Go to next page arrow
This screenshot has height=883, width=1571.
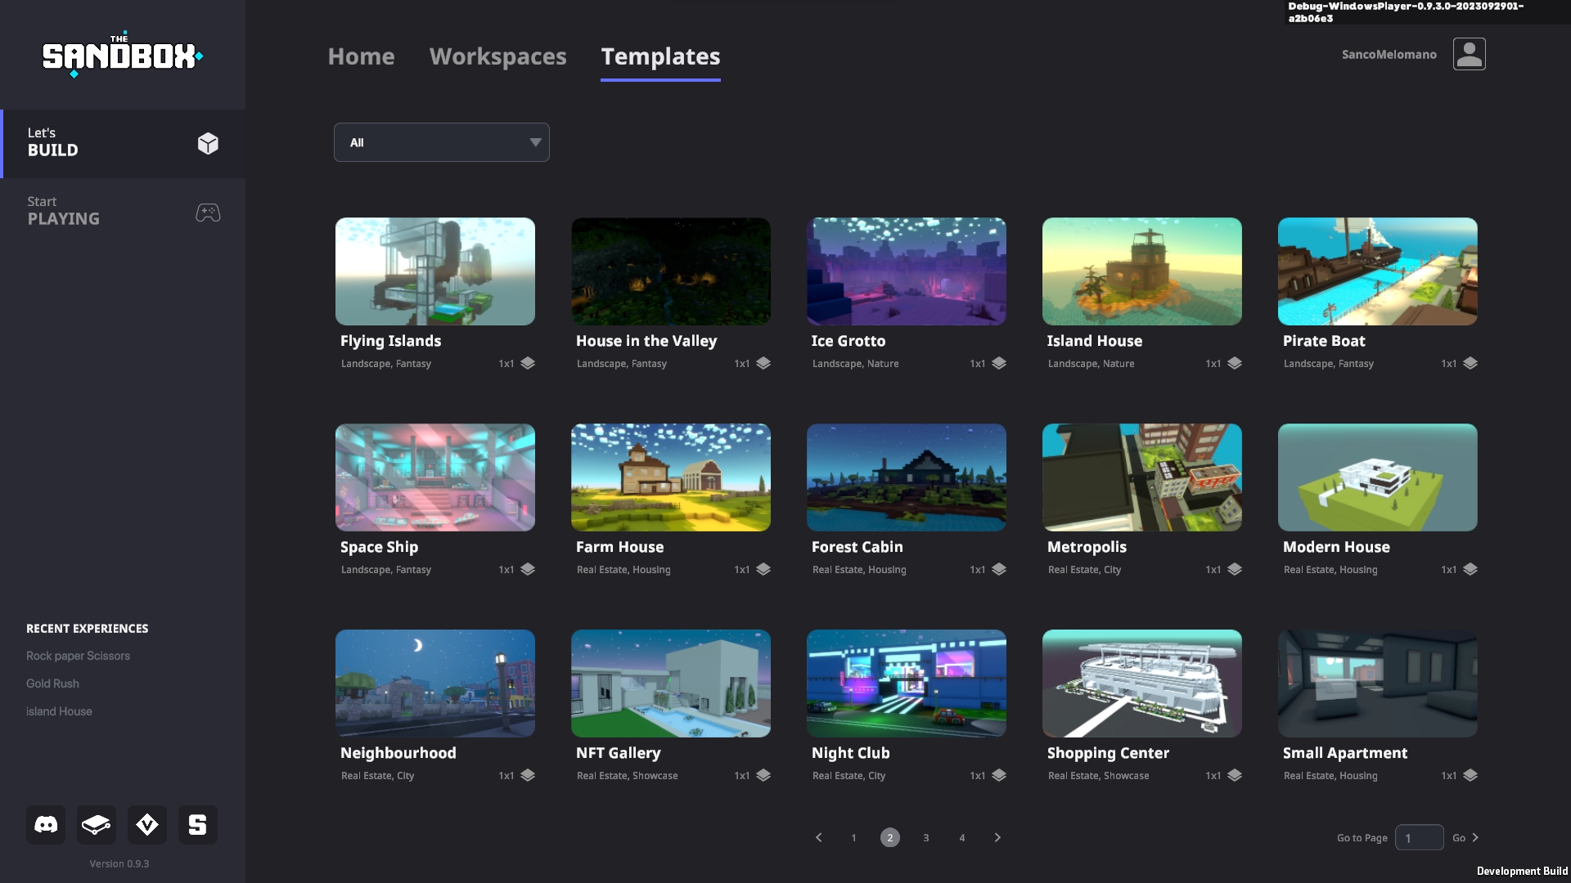point(997,837)
